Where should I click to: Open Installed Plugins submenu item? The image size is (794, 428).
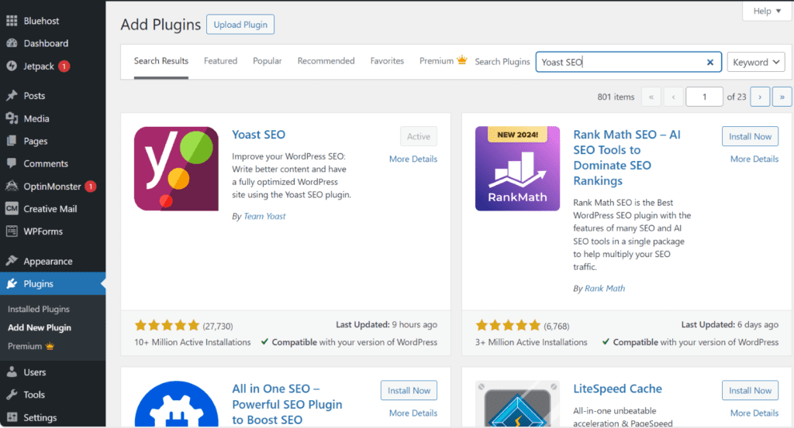click(x=39, y=310)
